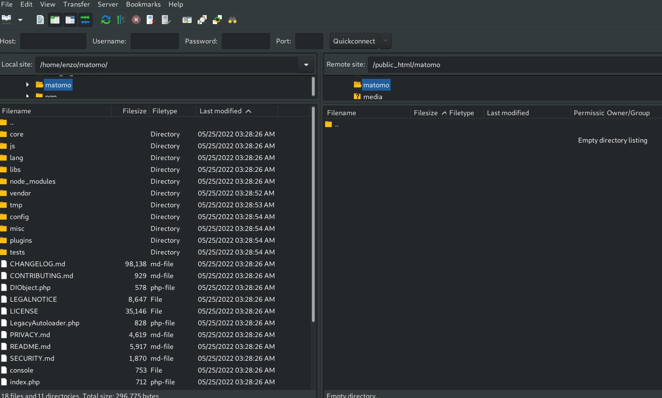Sort remote list by Last modified column
The height and width of the screenshot is (398, 662).
[528, 113]
